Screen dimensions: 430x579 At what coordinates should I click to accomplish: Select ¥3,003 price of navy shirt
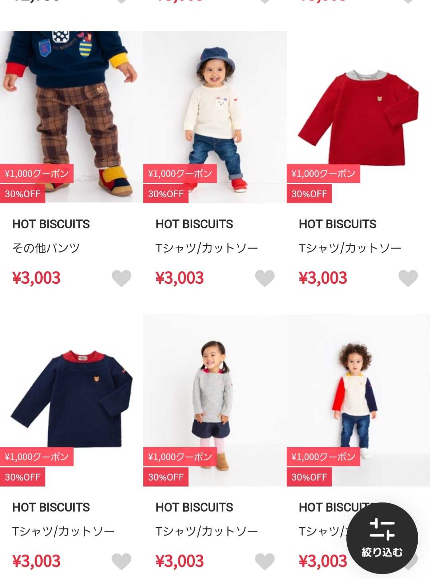[x=36, y=561]
